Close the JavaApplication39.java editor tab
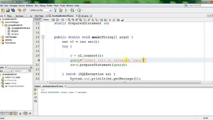The height and width of the screenshot is (120, 213). pyautogui.click(x=77, y=16)
